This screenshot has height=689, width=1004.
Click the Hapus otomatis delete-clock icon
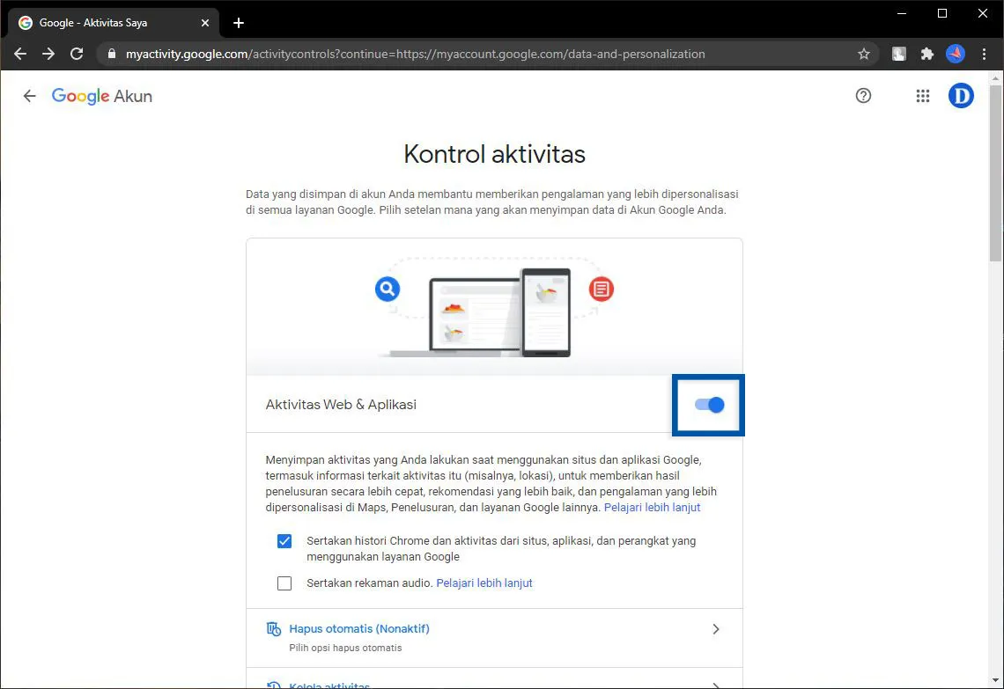click(274, 628)
